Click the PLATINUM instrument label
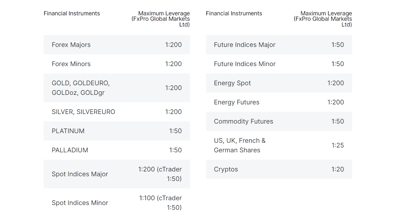Viewport: 397px width, 220px height. [x=68, y=131]
